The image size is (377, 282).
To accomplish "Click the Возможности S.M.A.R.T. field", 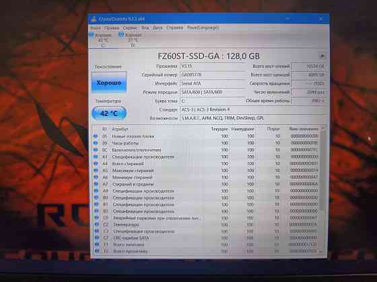I will point(252,118).
